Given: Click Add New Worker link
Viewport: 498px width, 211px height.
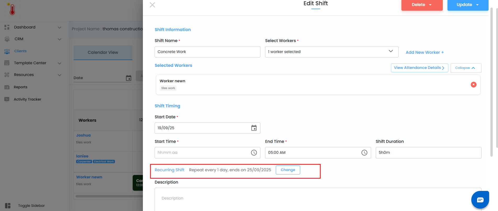Looking at the screenshot, I should click(424, 52).
